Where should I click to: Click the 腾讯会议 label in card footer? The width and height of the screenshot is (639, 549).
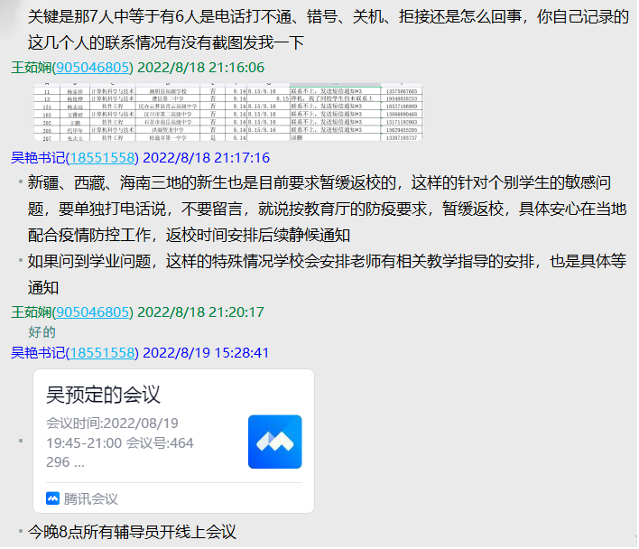point(90,498)
